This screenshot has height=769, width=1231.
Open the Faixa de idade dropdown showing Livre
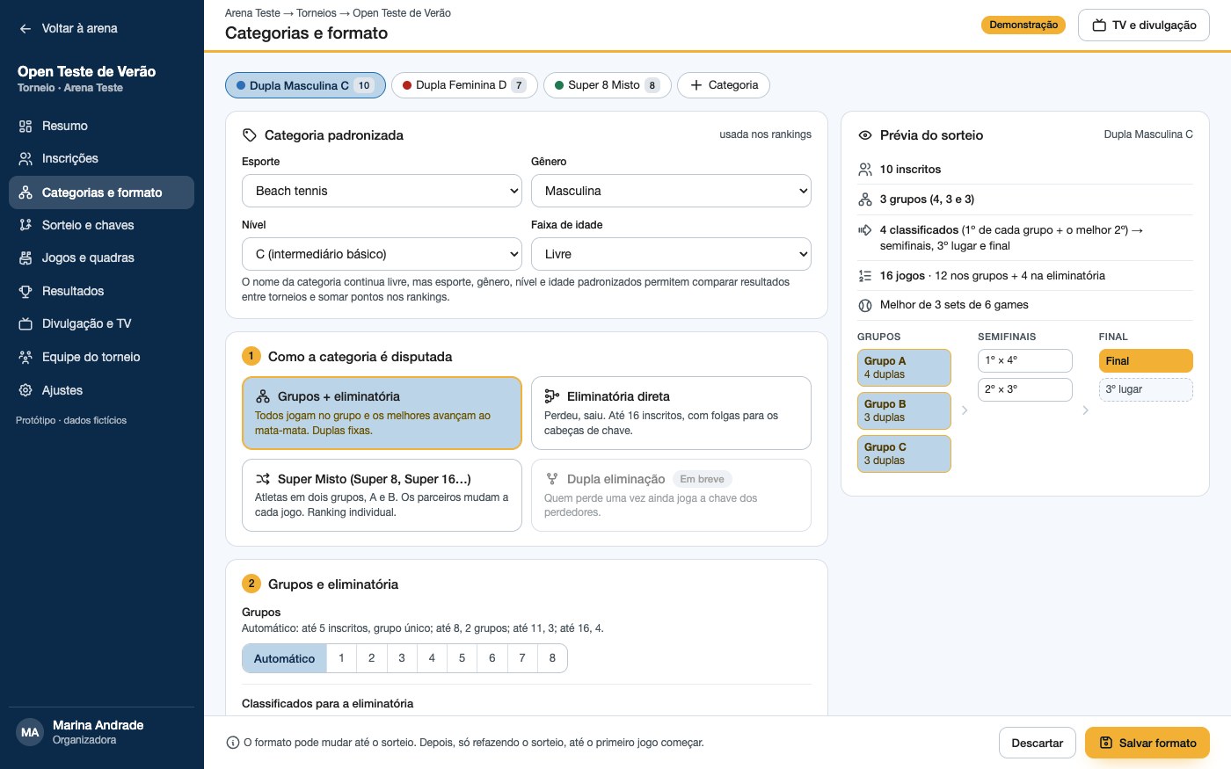[x=671, y=254]
